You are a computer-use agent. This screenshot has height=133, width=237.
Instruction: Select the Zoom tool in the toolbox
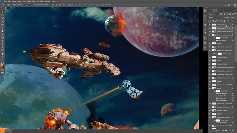coord(3,57)
